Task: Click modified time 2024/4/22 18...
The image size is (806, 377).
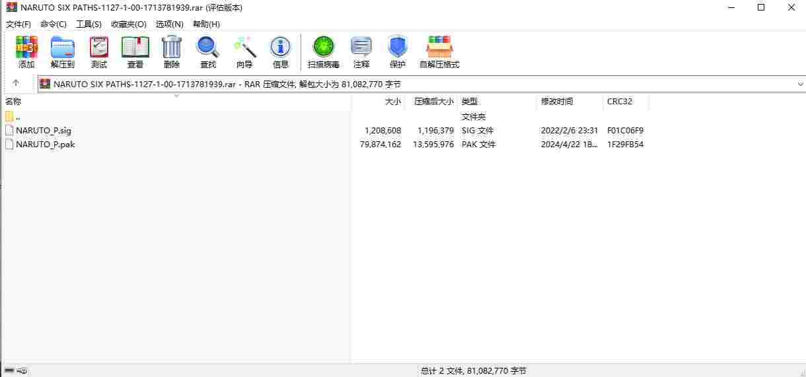Action: coord(569,144)
